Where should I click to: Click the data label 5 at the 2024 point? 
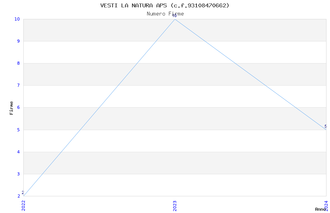[326, 126]
